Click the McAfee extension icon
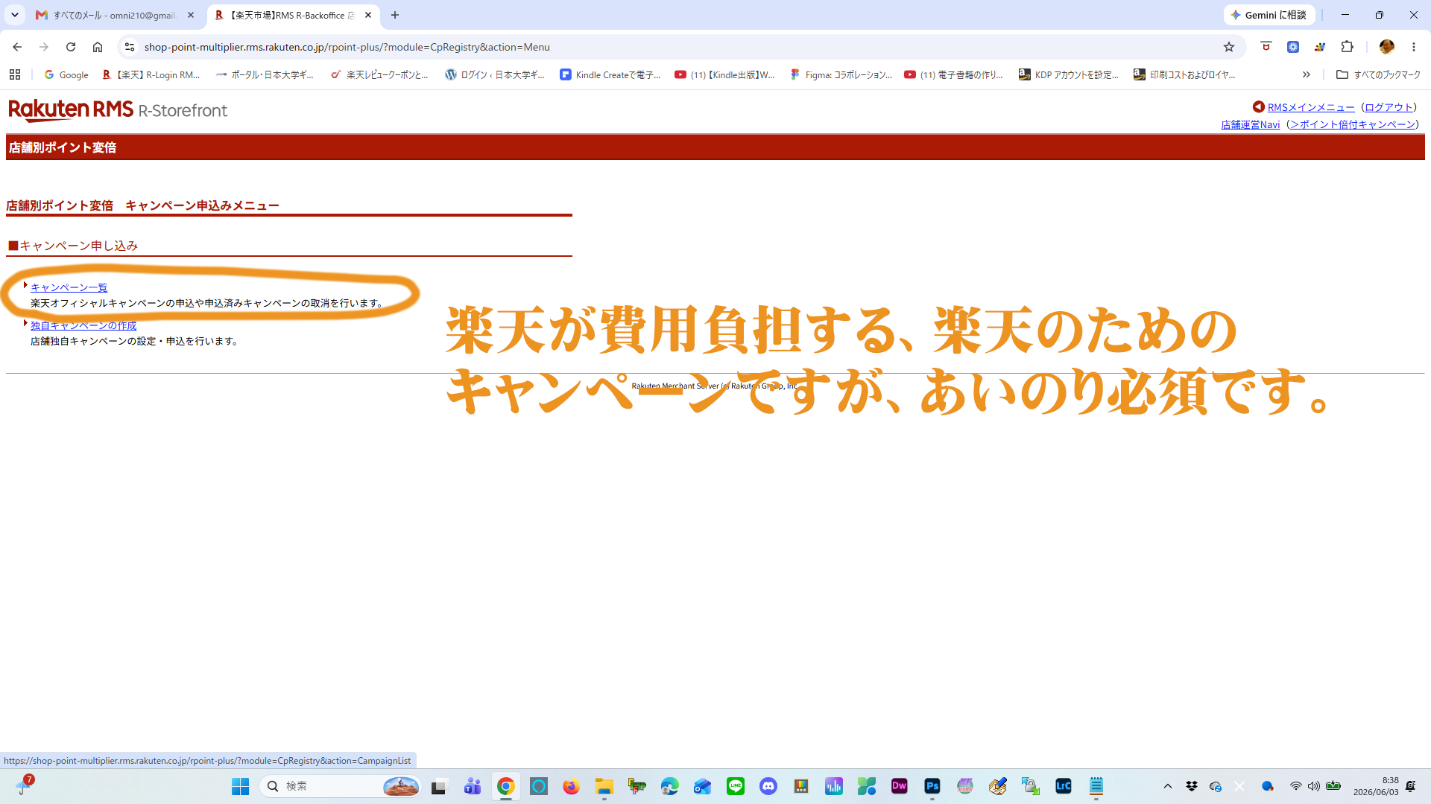1431x804 pixels. coord(1266,47)
